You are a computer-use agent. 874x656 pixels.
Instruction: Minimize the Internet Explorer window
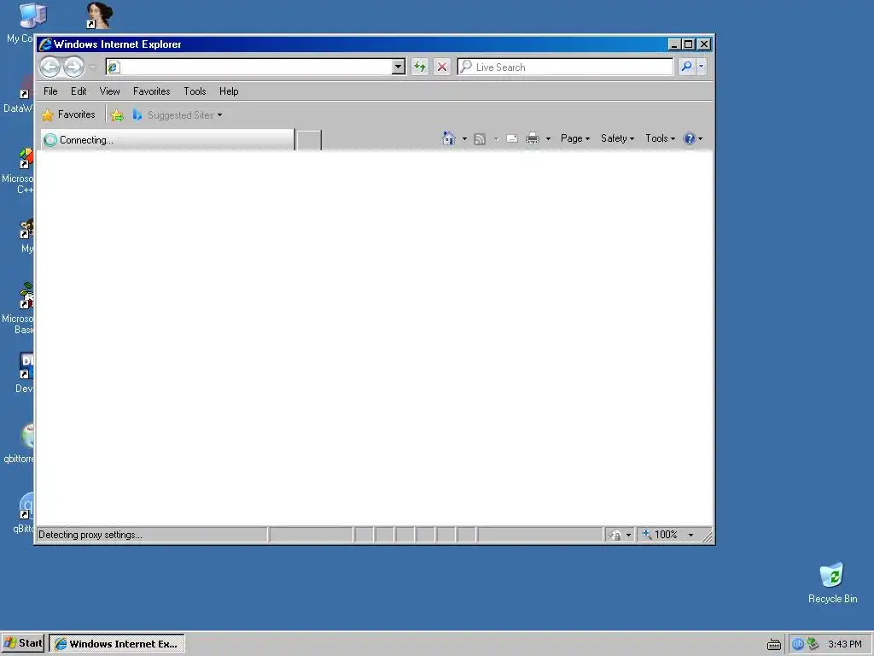coord(674,44)
